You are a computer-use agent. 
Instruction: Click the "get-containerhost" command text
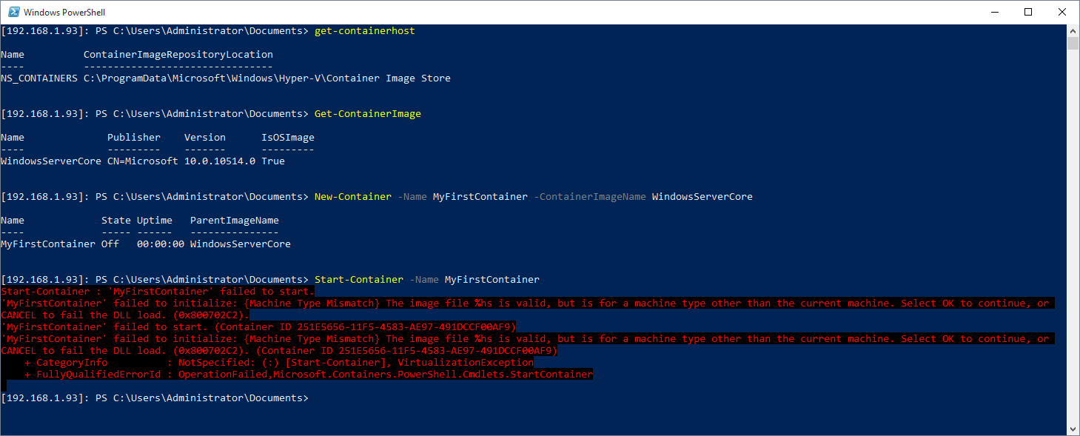coord(365,31)
